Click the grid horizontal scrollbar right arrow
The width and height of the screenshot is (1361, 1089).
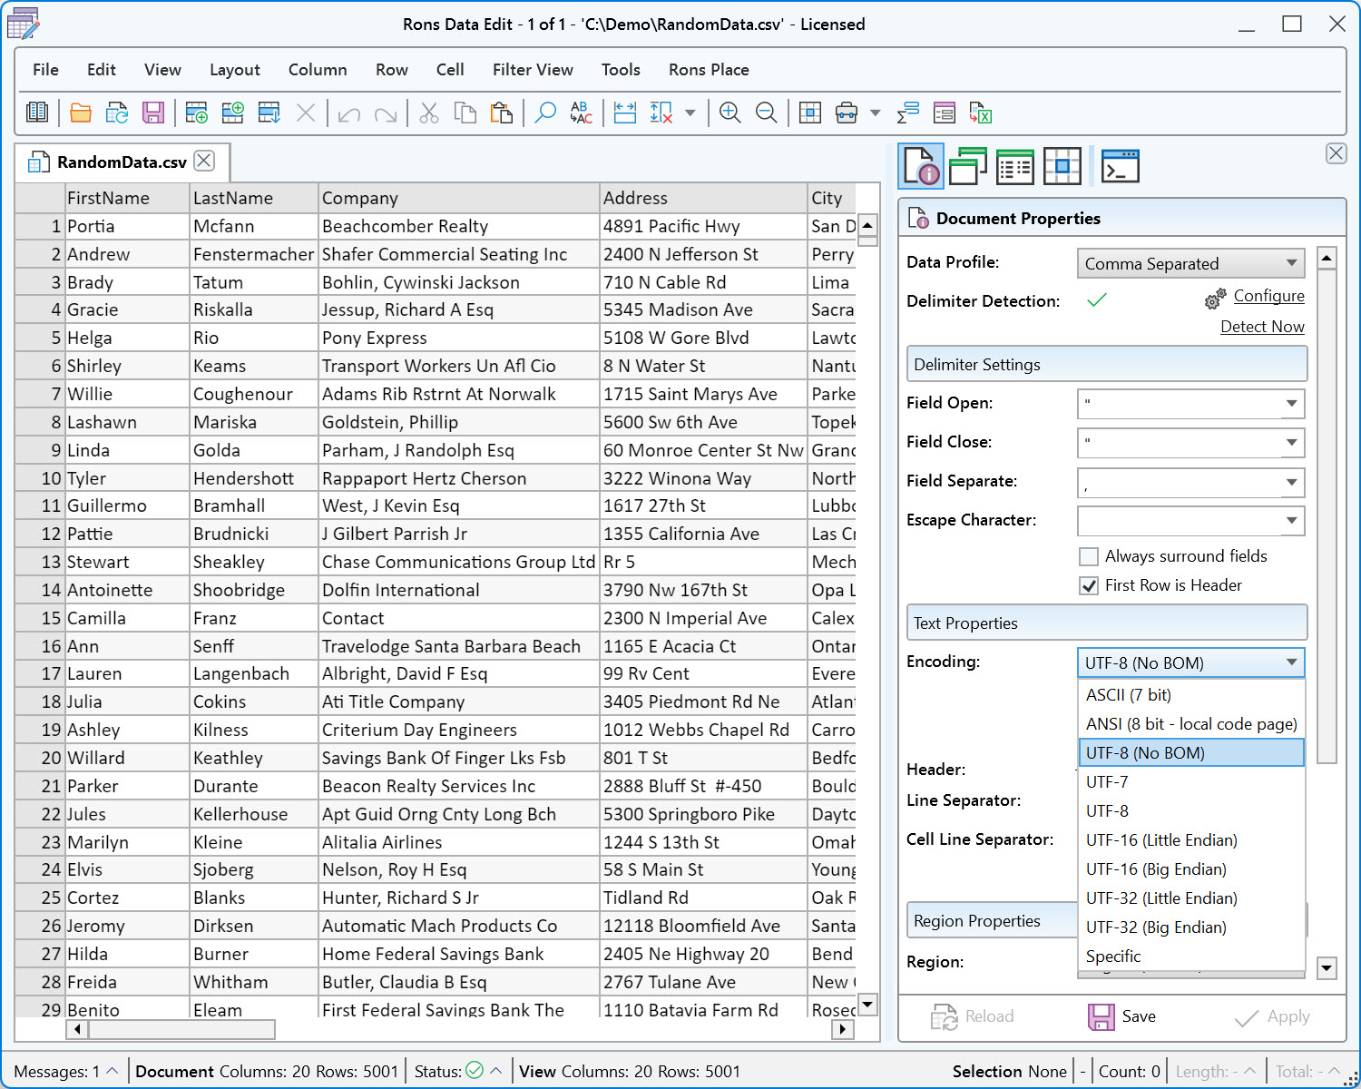[x=844, y=1029]
